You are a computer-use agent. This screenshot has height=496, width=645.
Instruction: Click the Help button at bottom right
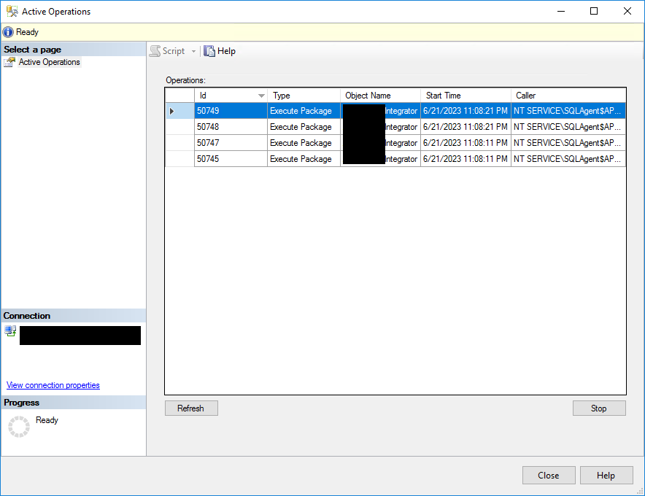606,476
